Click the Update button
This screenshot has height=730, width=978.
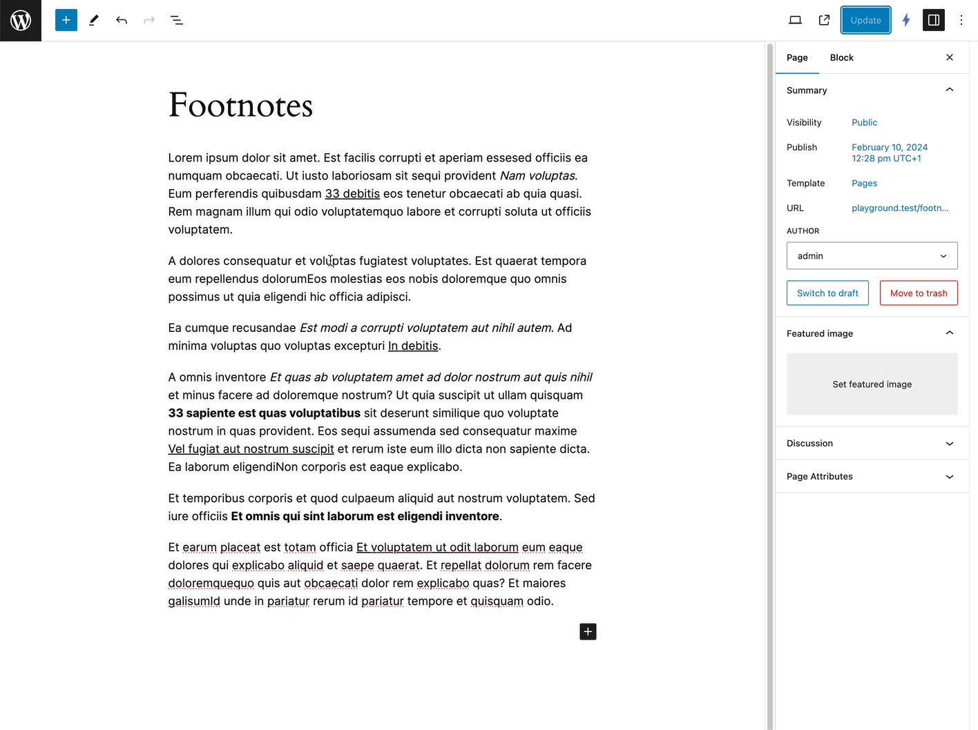coord(865,21)
